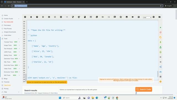Click the columns layout icon in right sidebar
The width and height of the screenshot is (177, 100).
tap(160, 77)
